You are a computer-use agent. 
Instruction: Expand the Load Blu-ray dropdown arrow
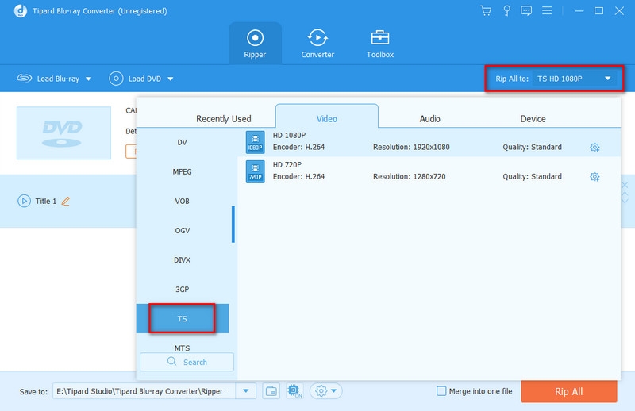(x=89, y=79)
